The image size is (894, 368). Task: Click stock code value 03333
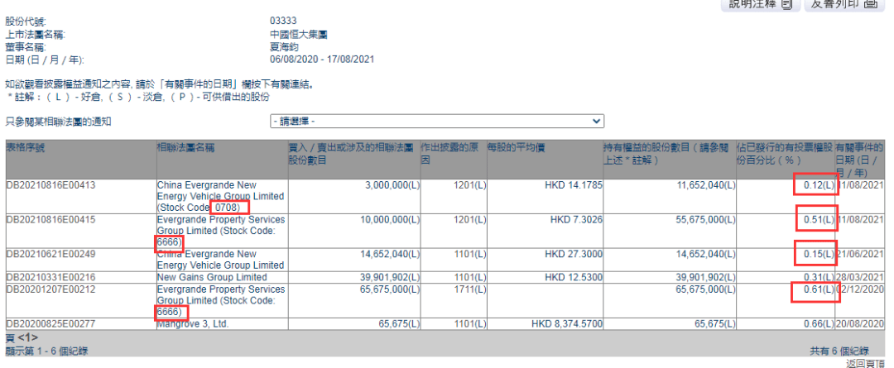283,21
